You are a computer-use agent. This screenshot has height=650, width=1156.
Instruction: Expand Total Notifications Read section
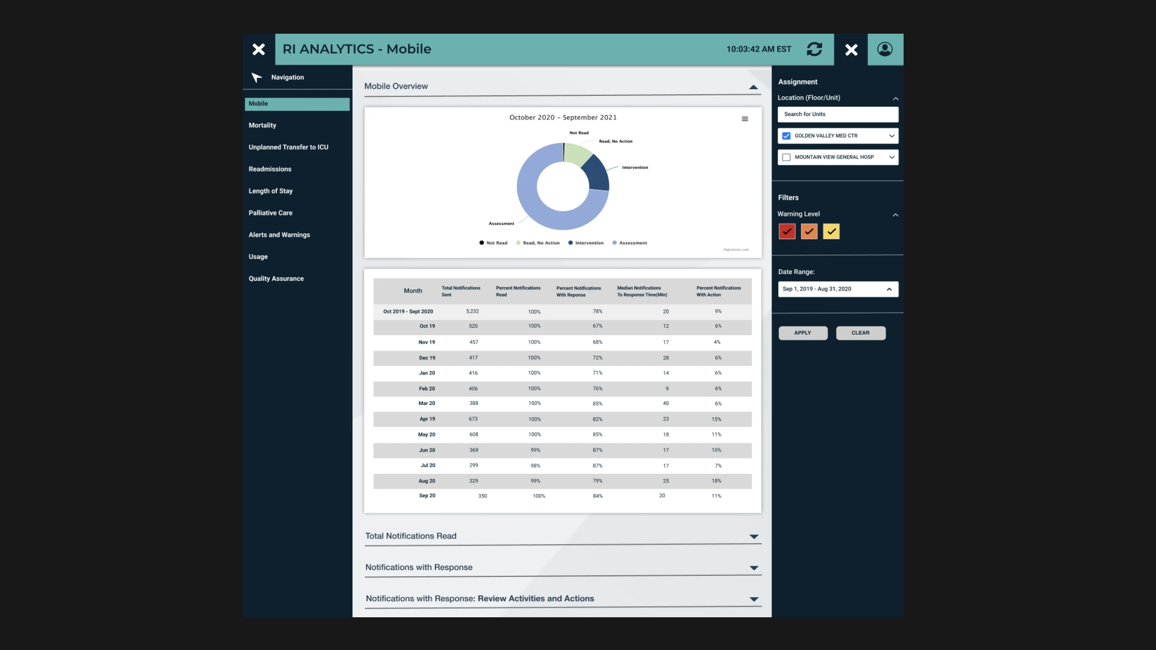click(754, 536)
